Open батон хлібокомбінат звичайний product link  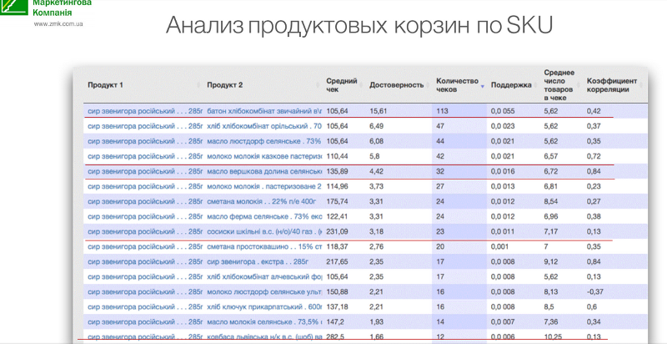pyautogui.click(x=263, y=111)
